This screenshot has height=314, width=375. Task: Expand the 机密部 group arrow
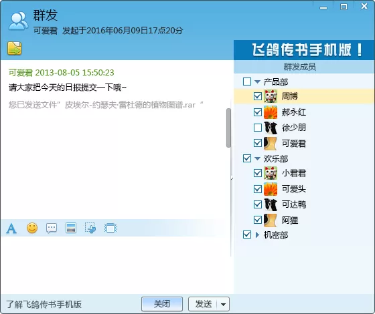pos(257,235)
